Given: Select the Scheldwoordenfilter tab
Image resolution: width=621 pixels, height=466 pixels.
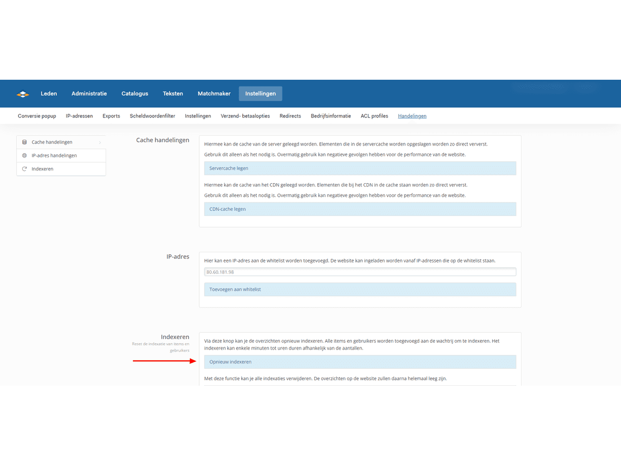Looking at the screenshot, I should pyautogui.click(x=152, y=116).
